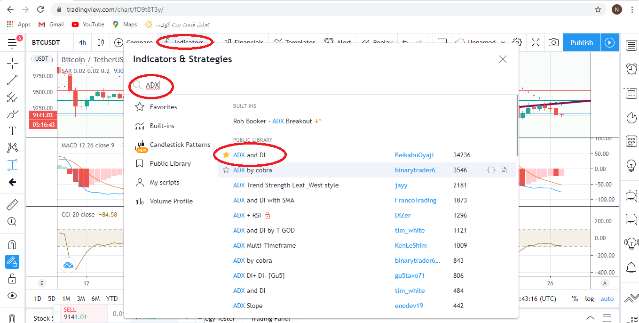Viewport: 639px width, 323px height.
Task: Activate the zoom in tool
Action: coord(12,222)
